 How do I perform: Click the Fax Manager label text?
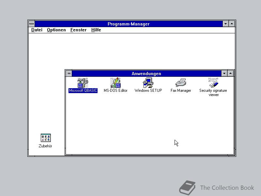tap(181, 90)
